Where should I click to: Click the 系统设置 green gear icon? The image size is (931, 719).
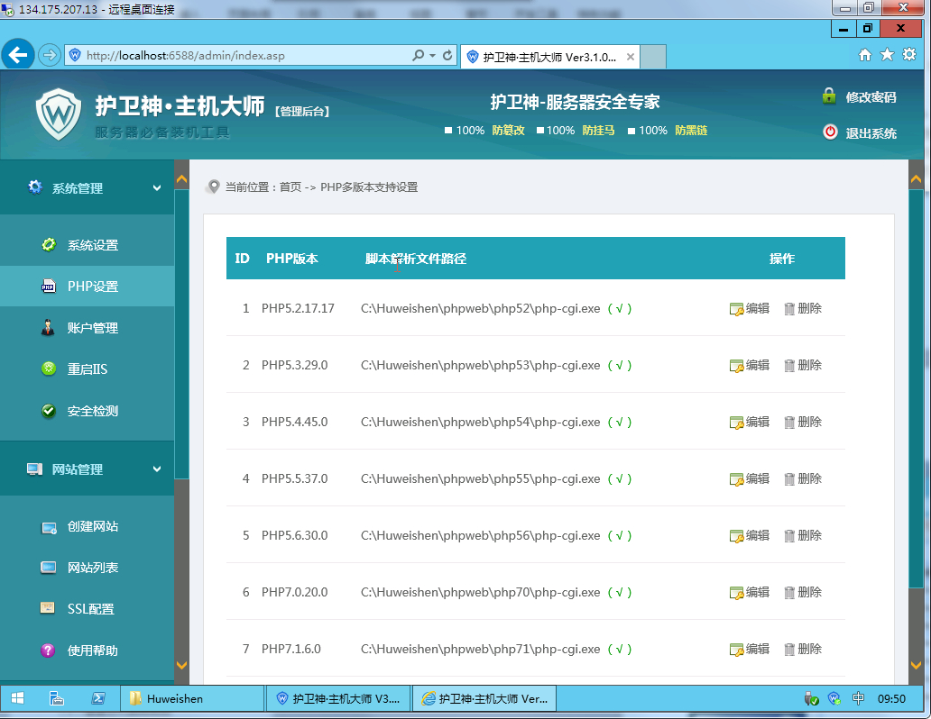49,244
